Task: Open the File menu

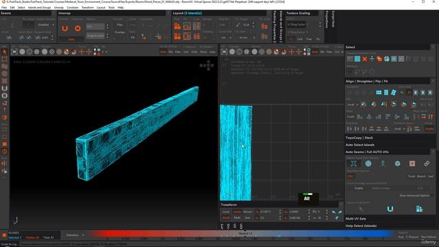Action: [x=4, y=8]
